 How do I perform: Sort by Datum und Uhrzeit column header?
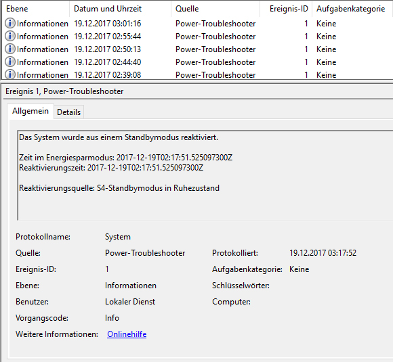click(x=121, y=9)
